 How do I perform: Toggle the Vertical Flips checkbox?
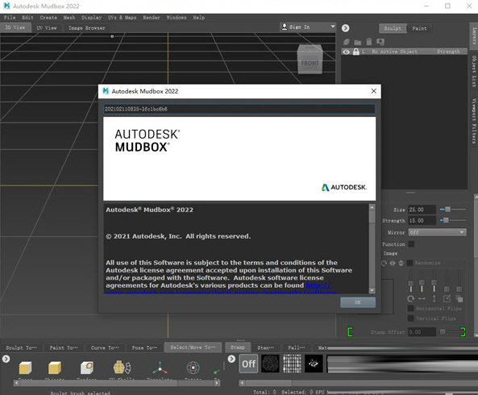410,318
